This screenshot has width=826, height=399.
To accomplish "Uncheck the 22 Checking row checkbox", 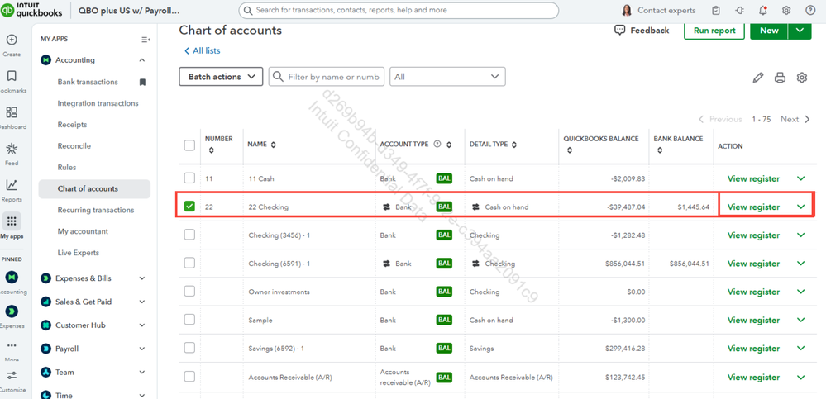I will point(189,207).
